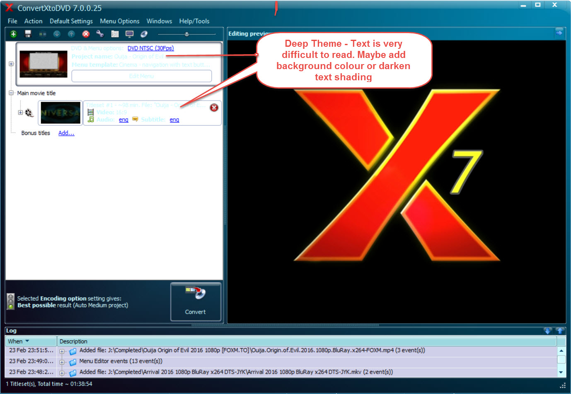The image size is (571, 394).
Task: Click the film reel icon
Action: coord(29,113)
